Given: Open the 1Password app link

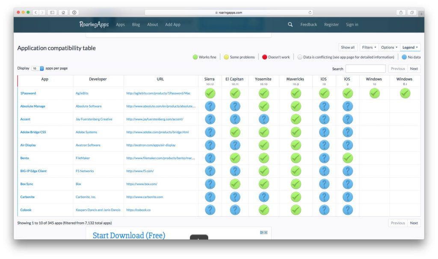Looking at the screenshot, I should click(28, 93).
